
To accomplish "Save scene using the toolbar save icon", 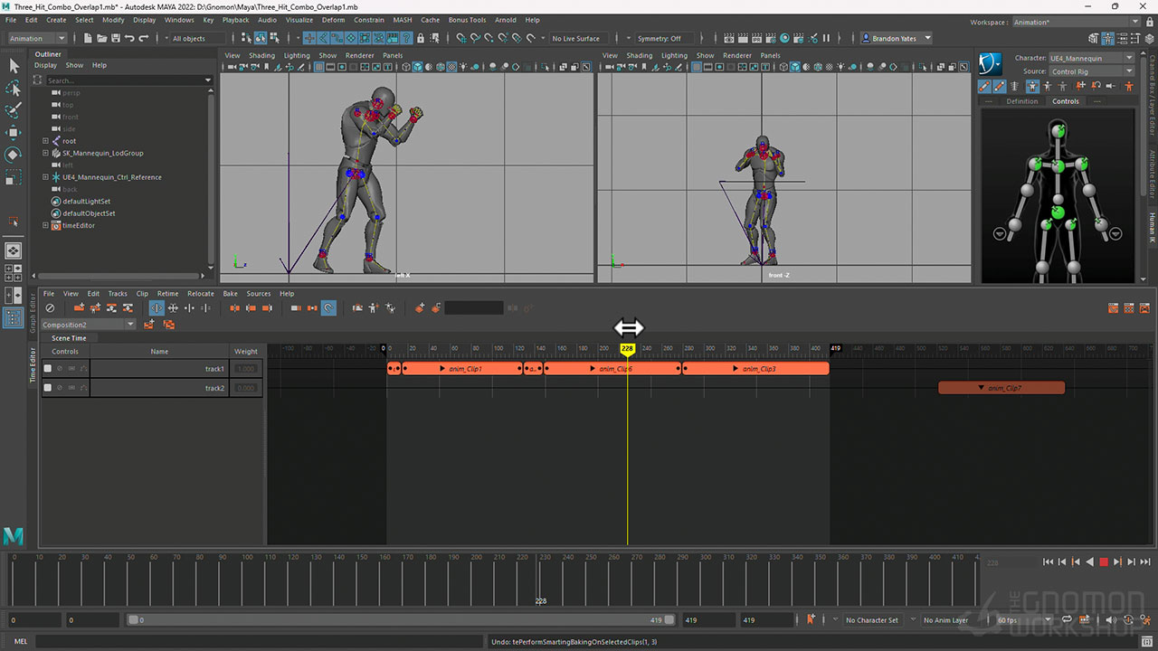I will [115, 38].
